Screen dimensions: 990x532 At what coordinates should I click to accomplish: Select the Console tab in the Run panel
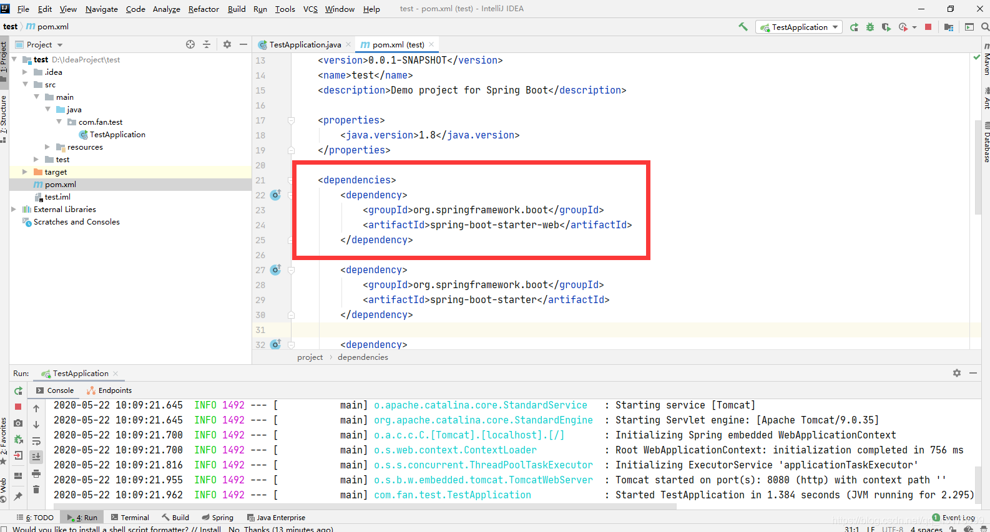coord(55,390)
